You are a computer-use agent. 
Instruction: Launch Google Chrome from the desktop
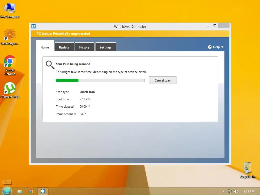pyautogui.click(x=10, y=65)
